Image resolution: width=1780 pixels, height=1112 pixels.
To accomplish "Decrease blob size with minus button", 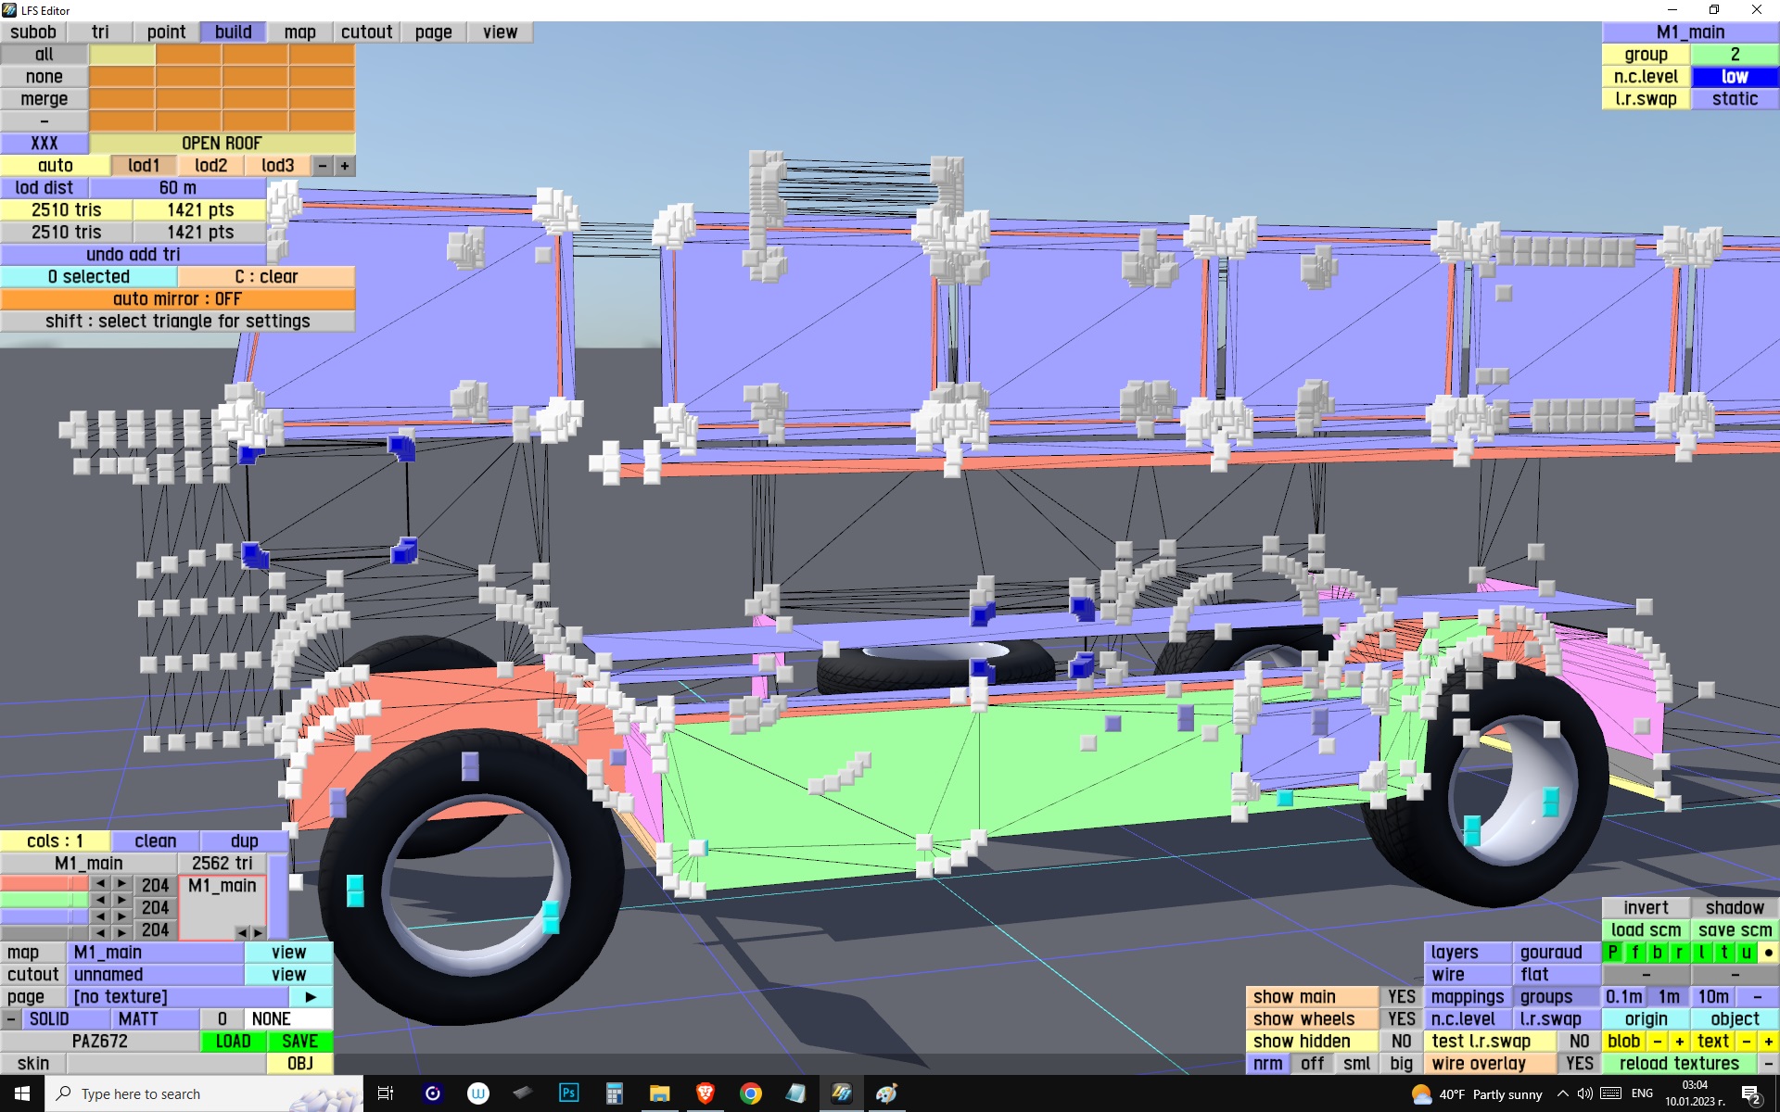I will 1657,1042.
